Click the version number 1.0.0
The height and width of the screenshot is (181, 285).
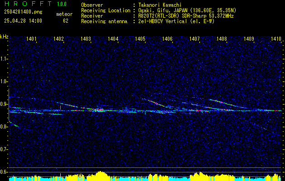click(x=62, y=4)
